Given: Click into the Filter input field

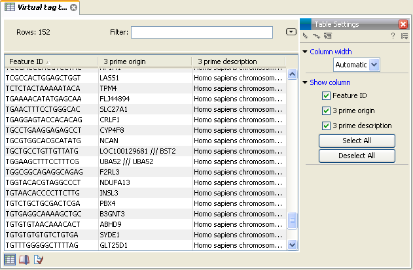Looking at the screenshot, I should 202,32.
